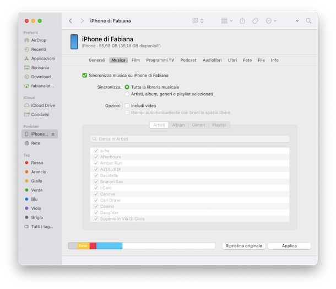Toggle the Baustelle artist checkbox
336x289 pixels.
[x=96, y=175]
